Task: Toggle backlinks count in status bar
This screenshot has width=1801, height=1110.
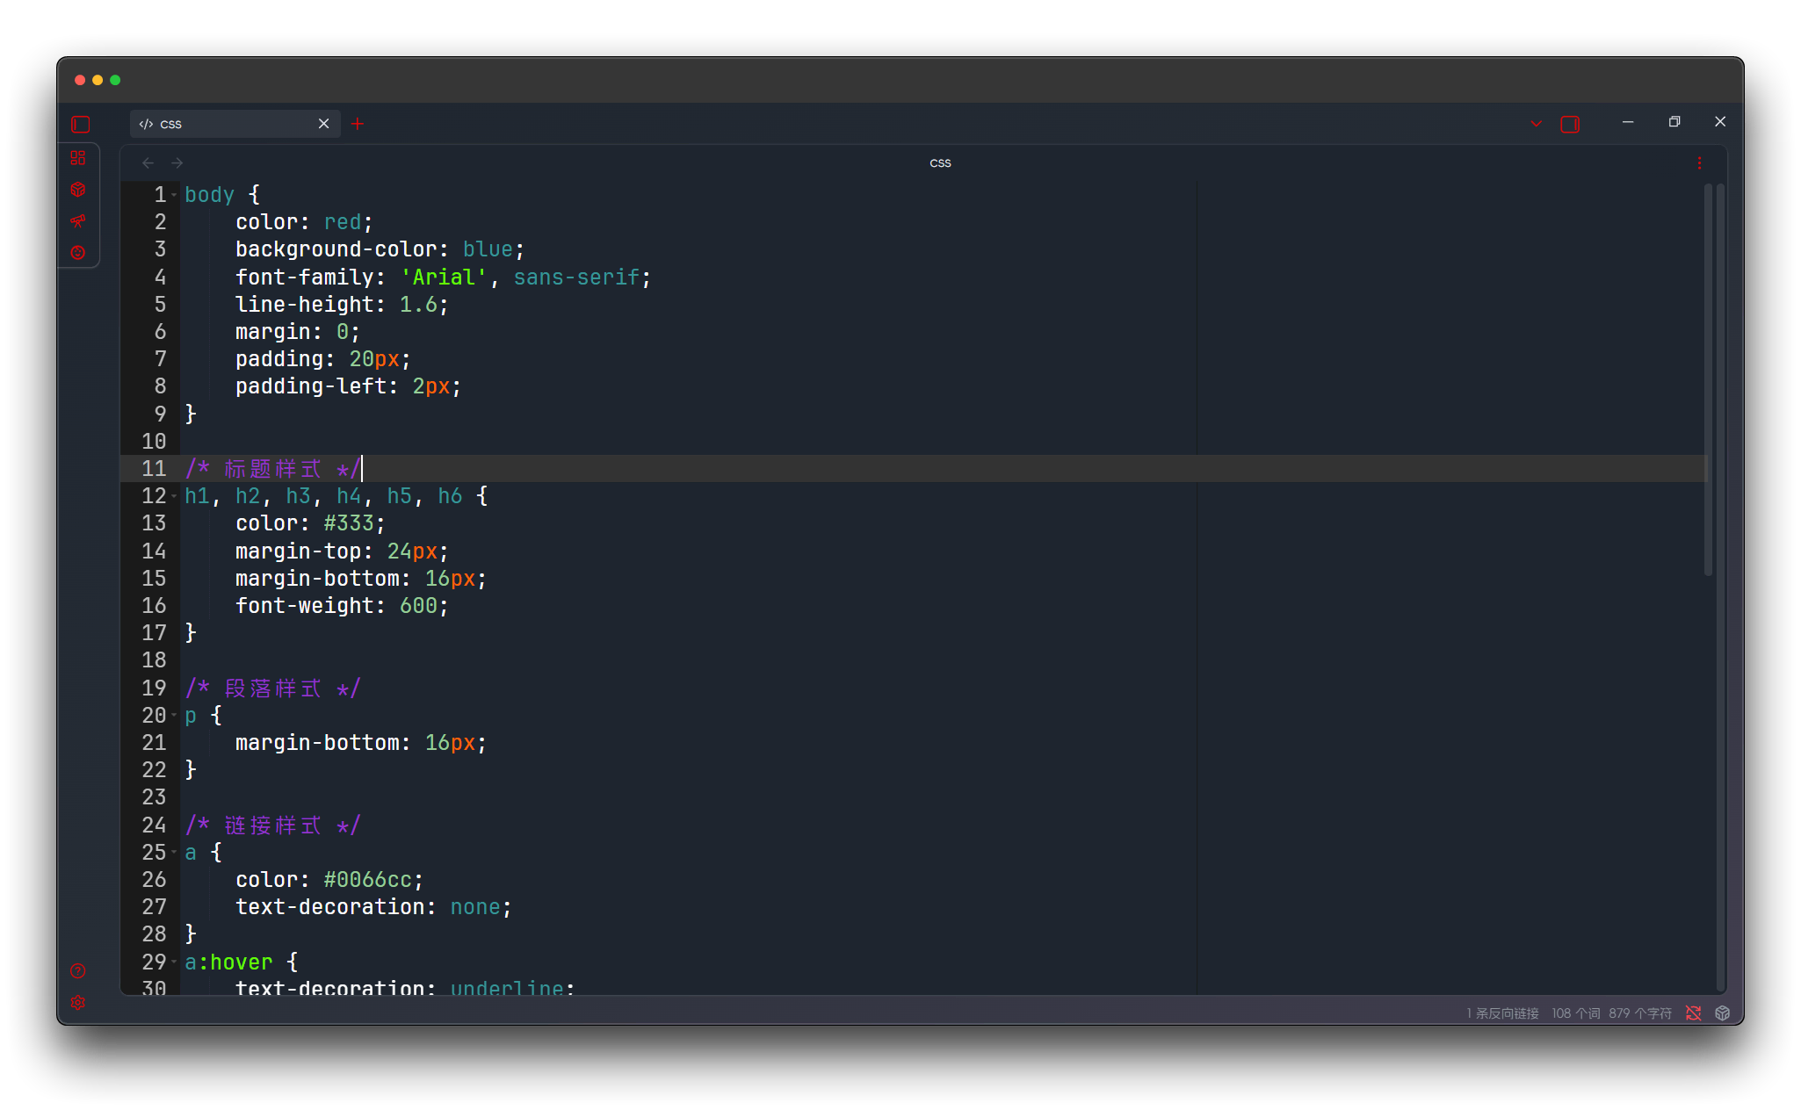Action: coord(1502,1013)
